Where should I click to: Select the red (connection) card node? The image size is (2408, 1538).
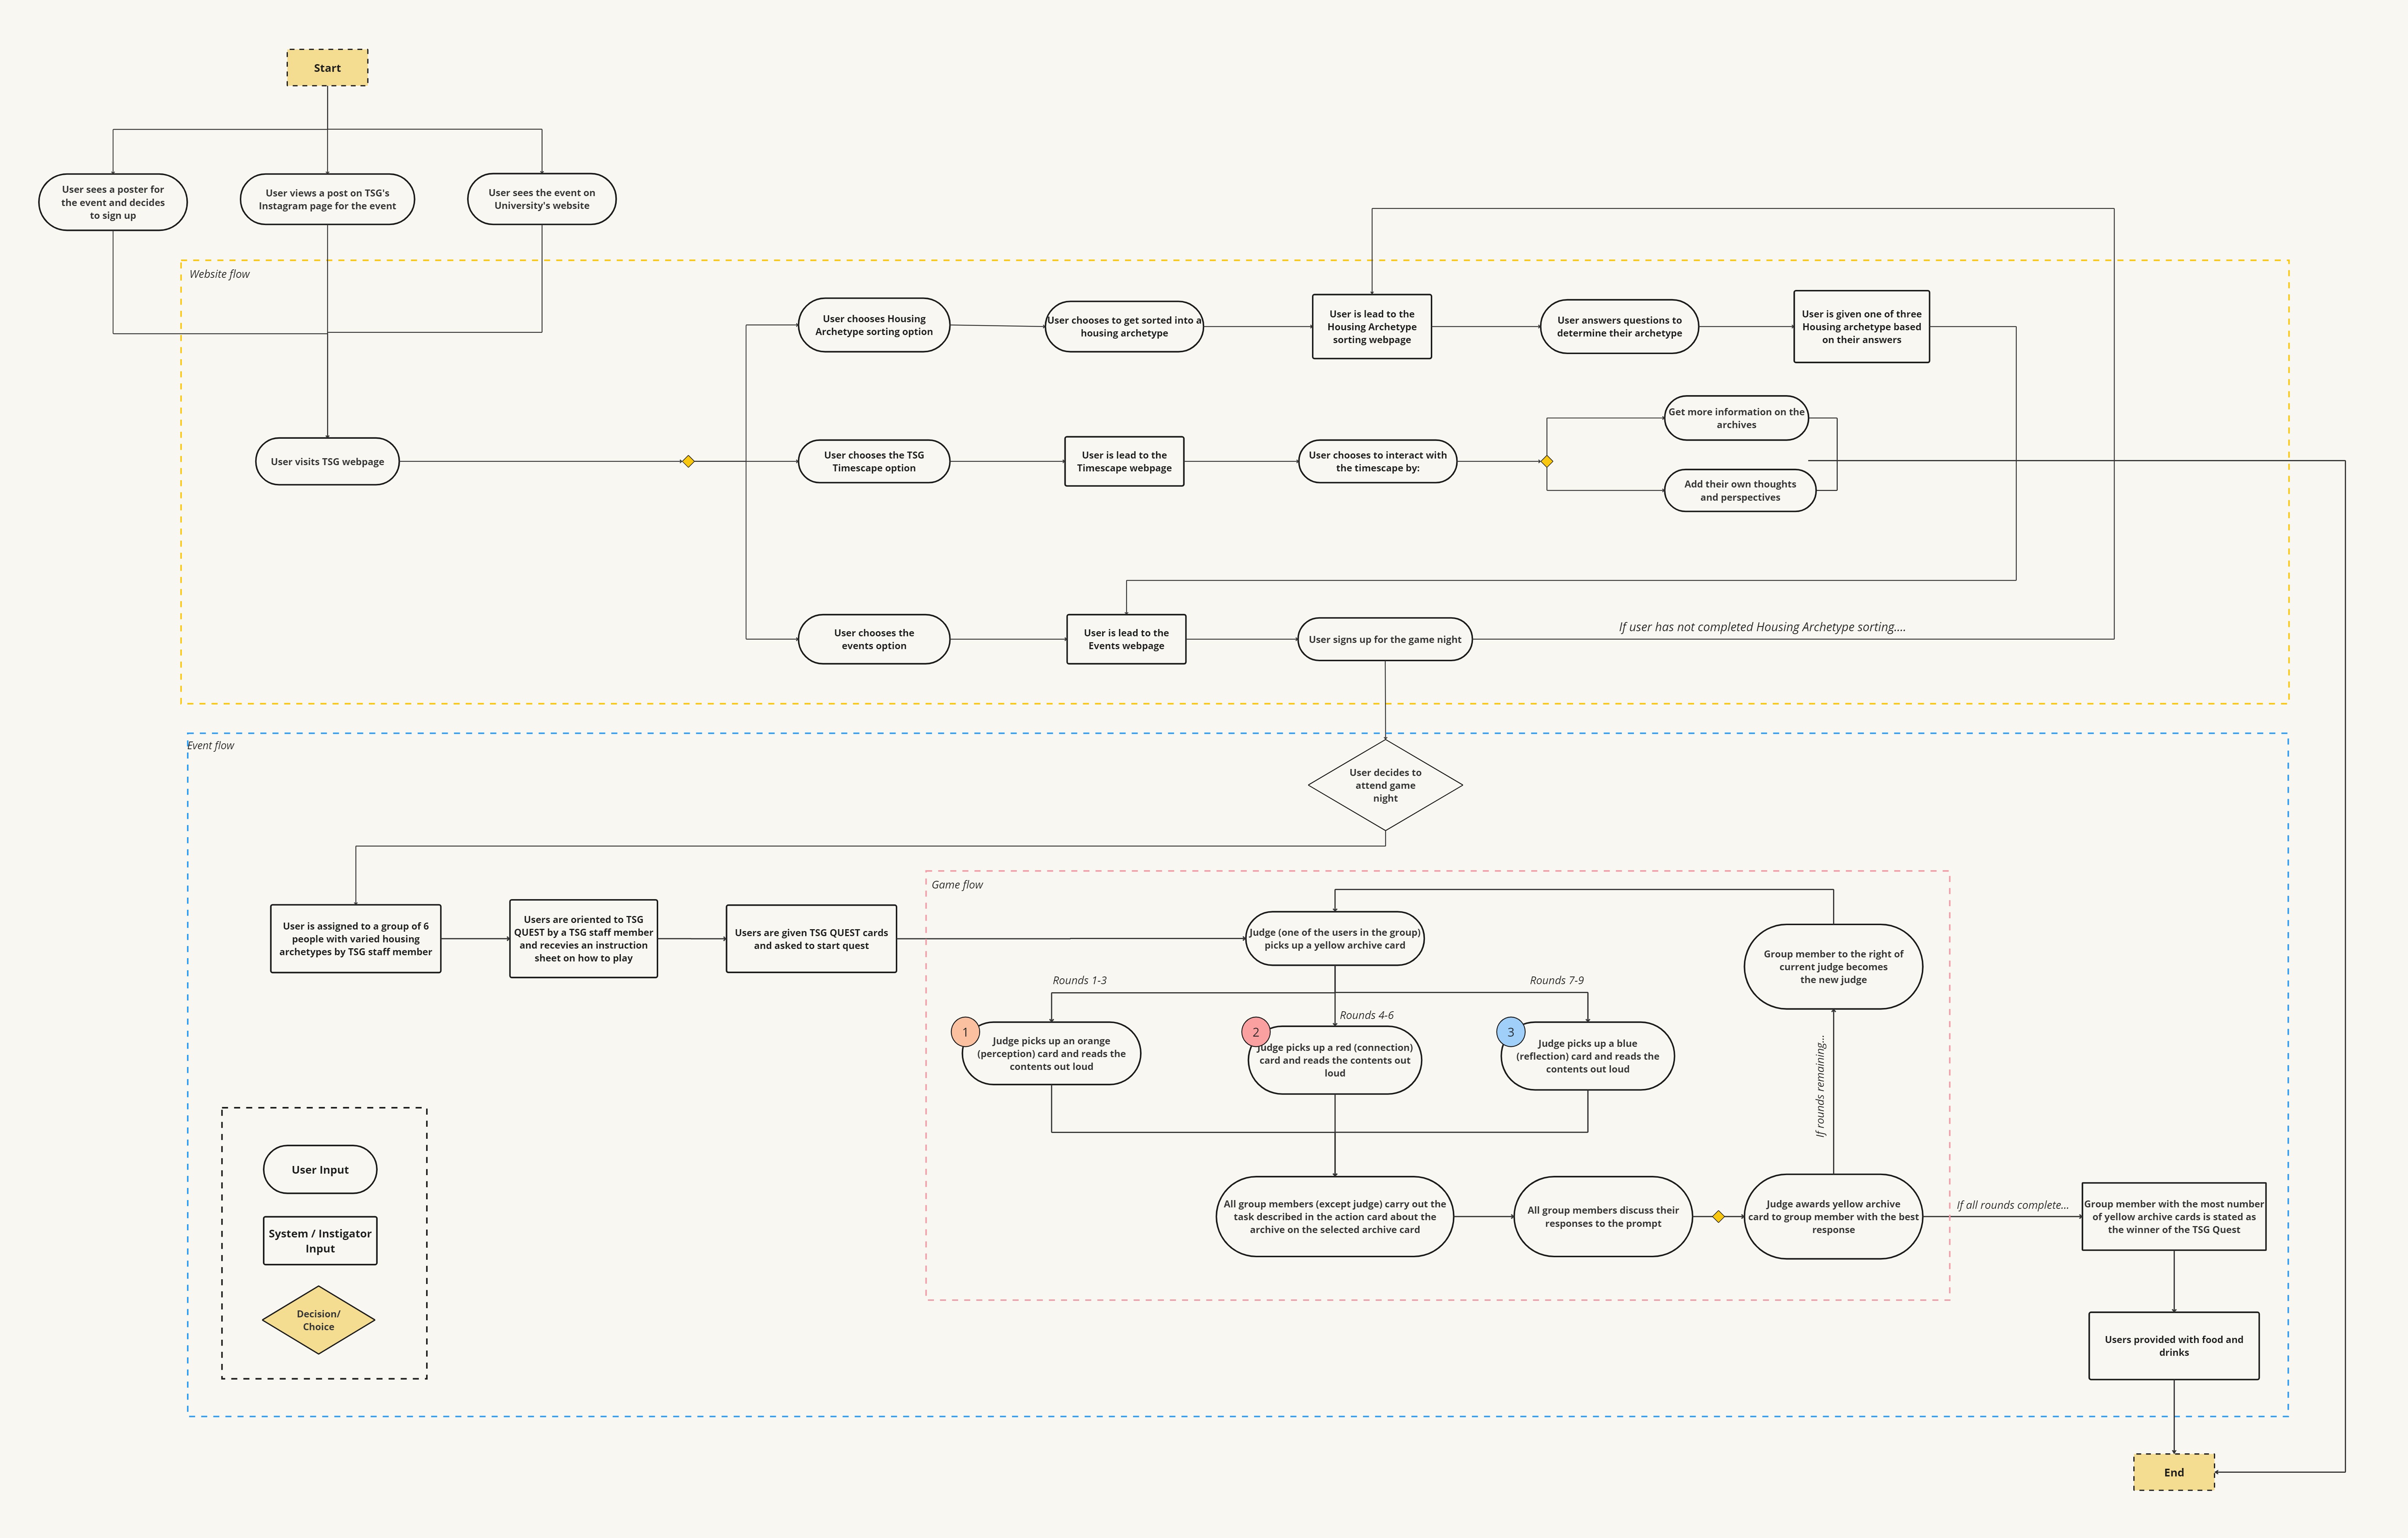(1335, 1060)
